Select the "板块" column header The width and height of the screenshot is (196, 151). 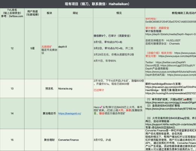[49, 13]
